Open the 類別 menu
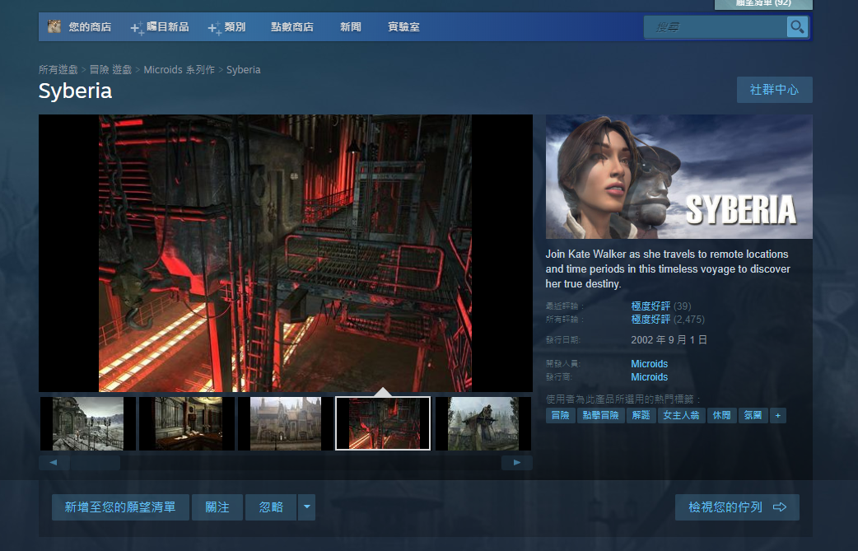Image resolution: width=858 pixels, height=551 pixels. click(x=235, y=27)
